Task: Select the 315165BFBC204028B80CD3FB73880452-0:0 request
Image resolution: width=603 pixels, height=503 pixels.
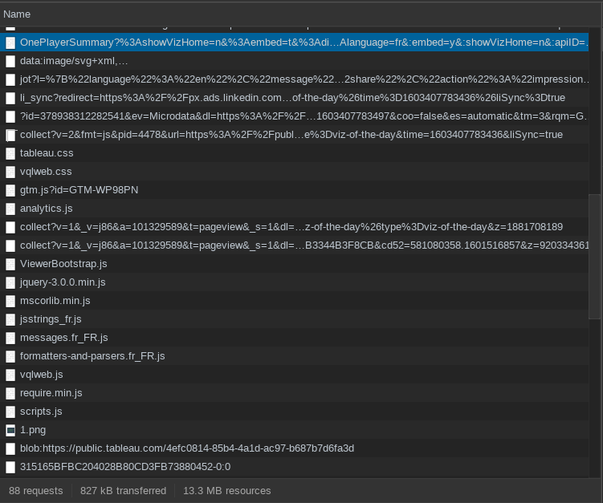Action: [294, 466]
